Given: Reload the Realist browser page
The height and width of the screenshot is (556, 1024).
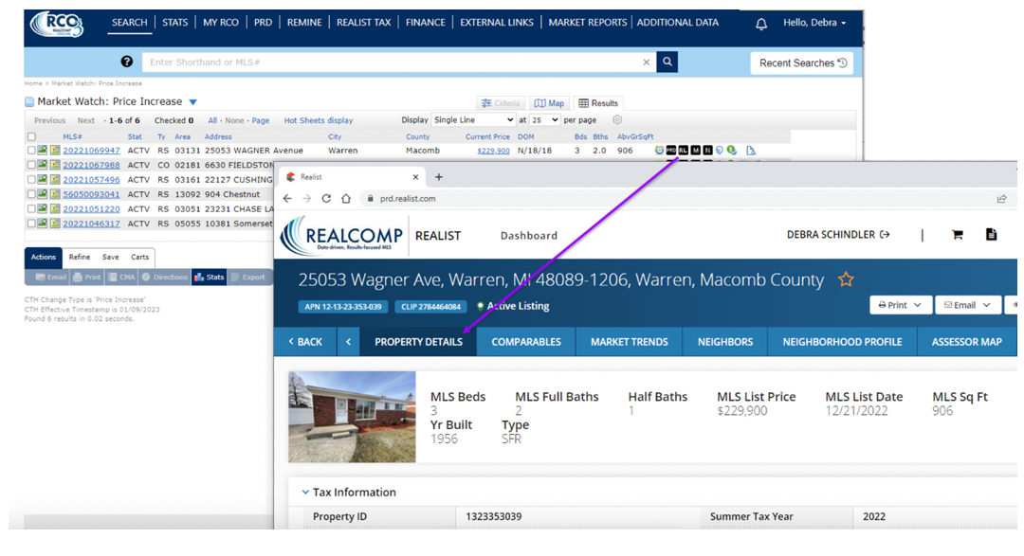Looking at the screenshot, I should coord(326,198).
